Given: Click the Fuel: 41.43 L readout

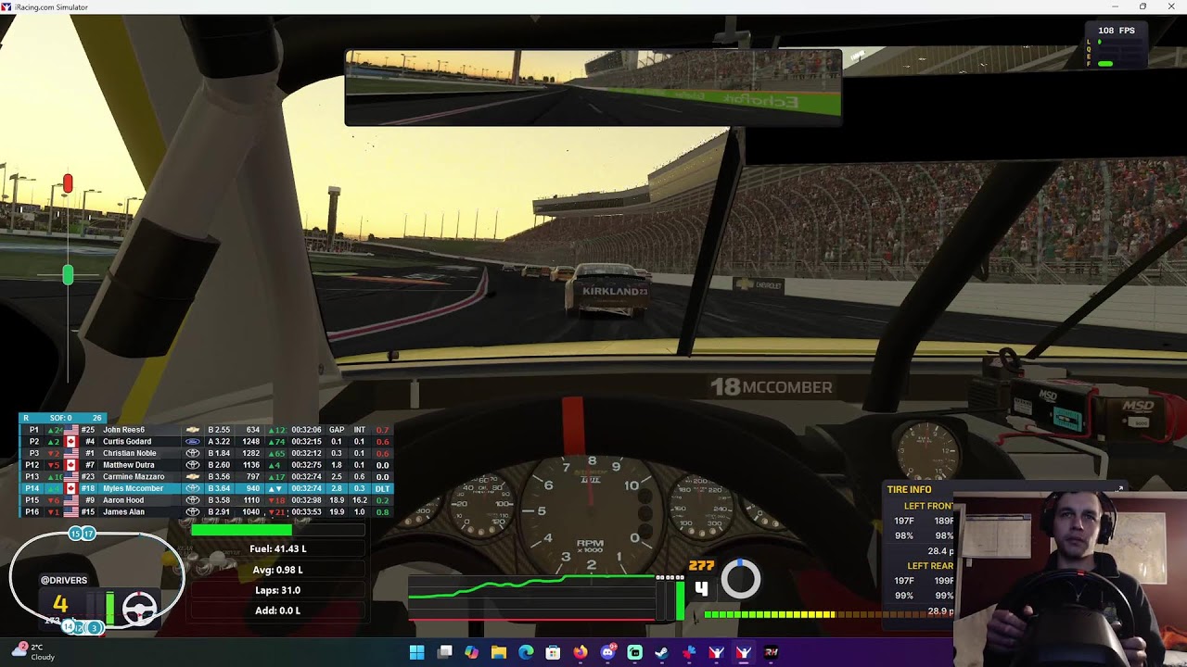Looking at the screenshot, I should click(277, 549).
